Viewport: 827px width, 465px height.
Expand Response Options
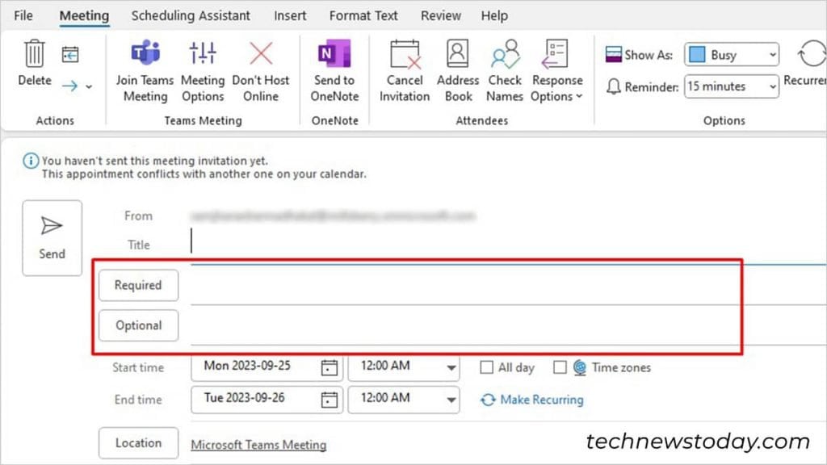pos(556,69)
